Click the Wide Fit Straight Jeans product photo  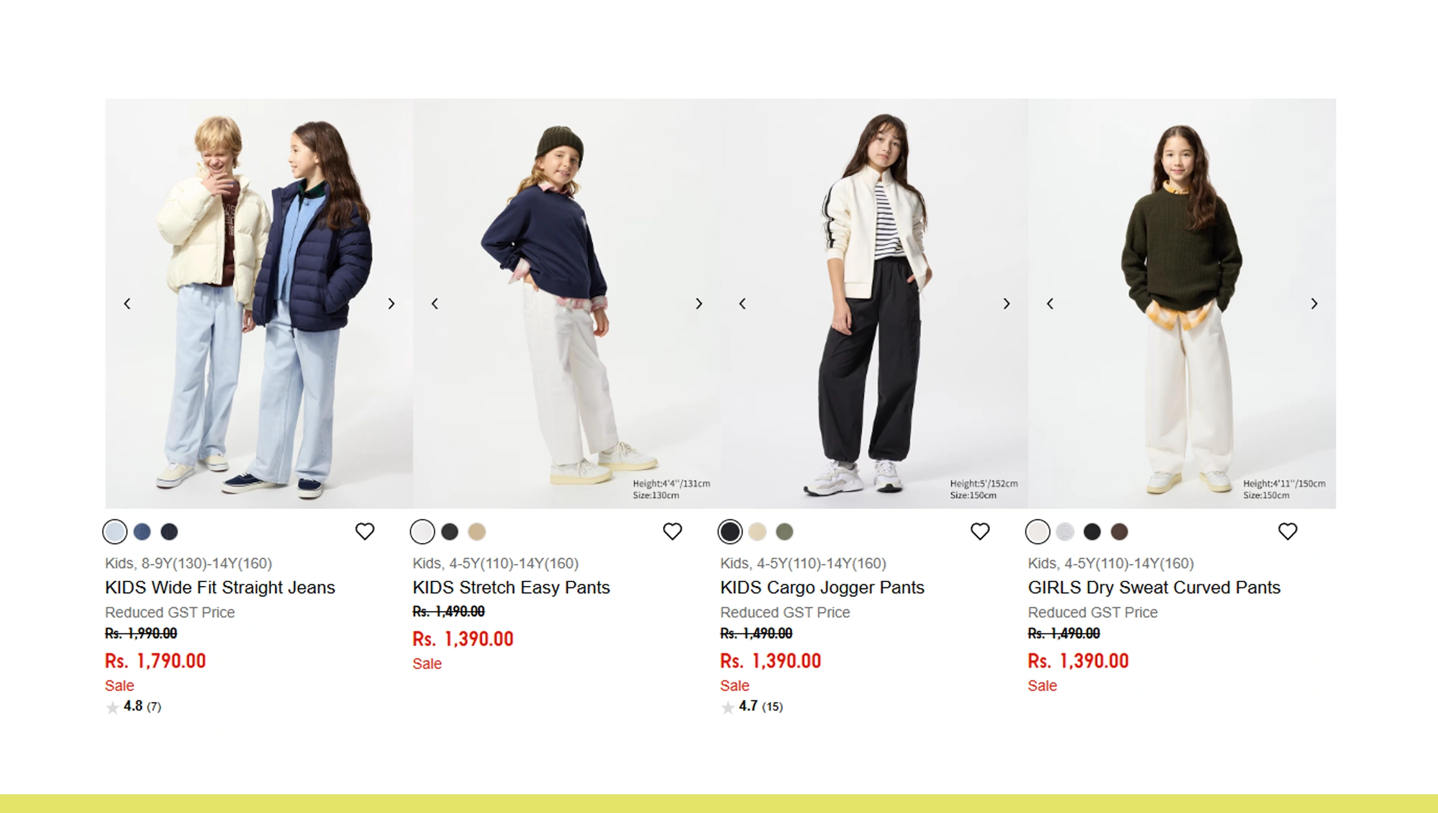(x=259, y=303)
